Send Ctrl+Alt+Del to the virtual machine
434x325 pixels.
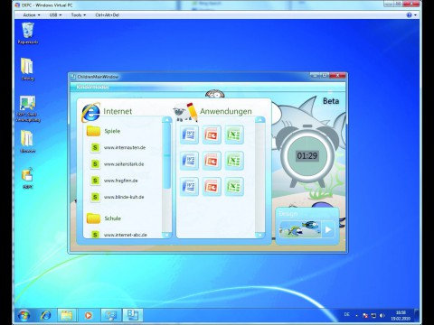[x=107, y=14]
